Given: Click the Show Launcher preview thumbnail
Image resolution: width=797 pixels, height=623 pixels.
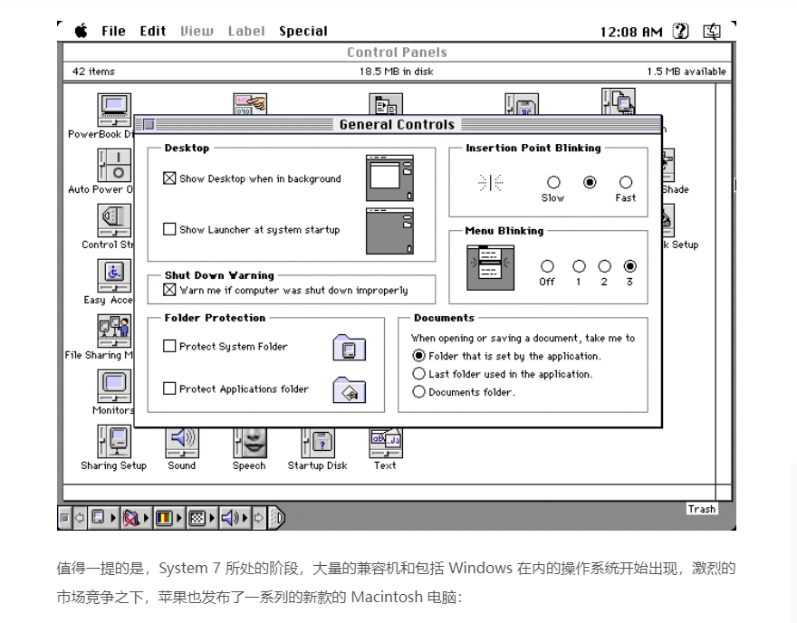Looking at the screenshot, I should click(389, 231).
